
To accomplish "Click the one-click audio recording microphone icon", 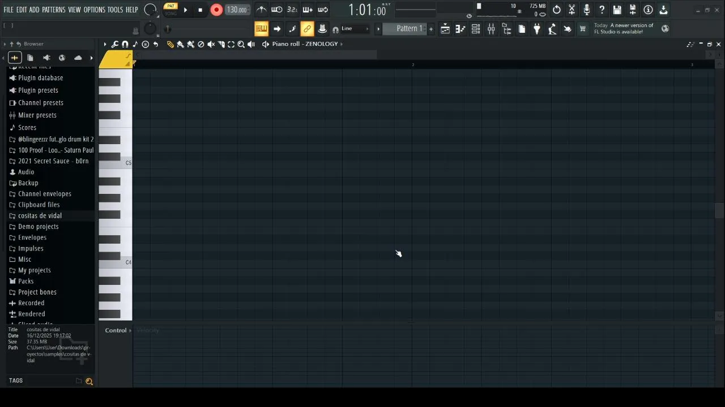I will point(587,10).
